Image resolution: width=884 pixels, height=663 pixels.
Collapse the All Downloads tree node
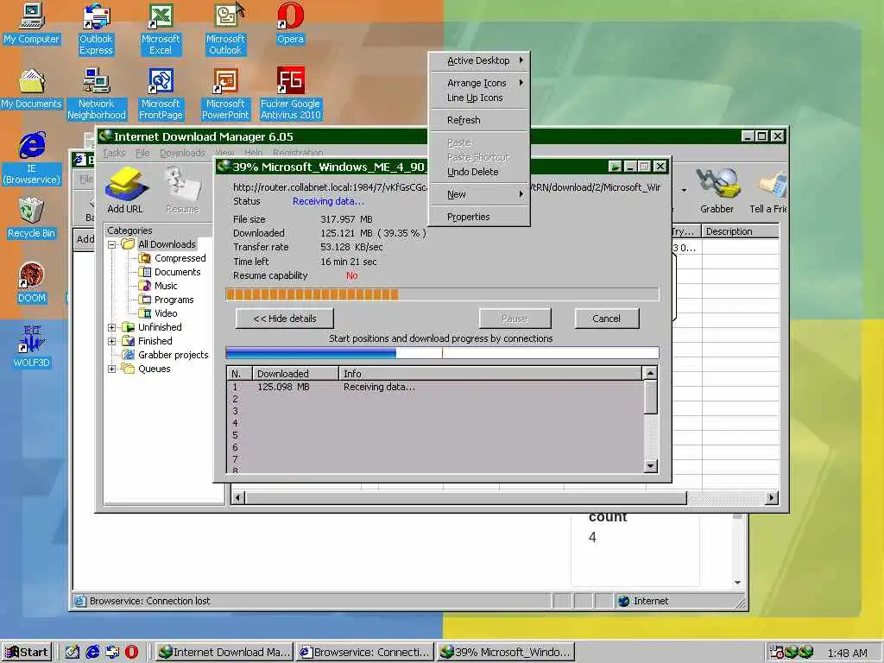pyautogui.click(x=111, y=244)
